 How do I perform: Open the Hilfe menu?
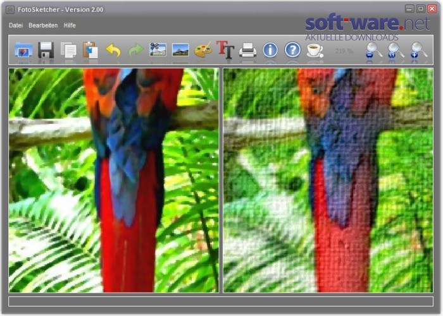tap(70, 25)
